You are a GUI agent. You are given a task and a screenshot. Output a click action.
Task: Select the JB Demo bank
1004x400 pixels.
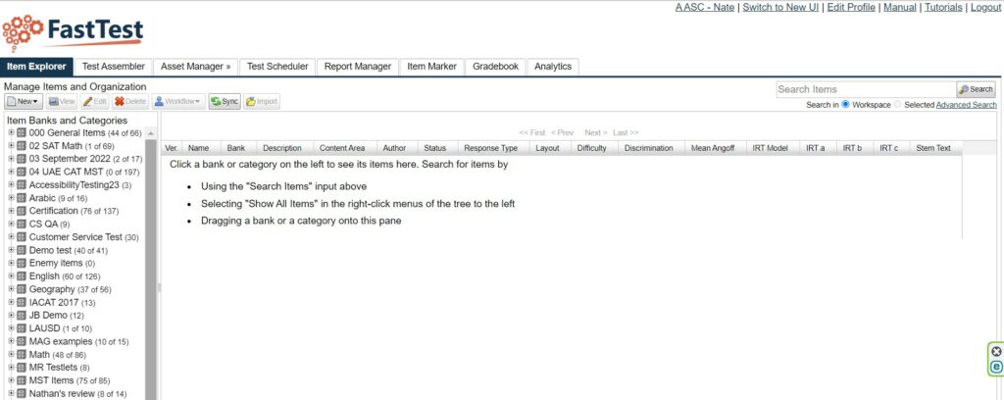[56, 316]
